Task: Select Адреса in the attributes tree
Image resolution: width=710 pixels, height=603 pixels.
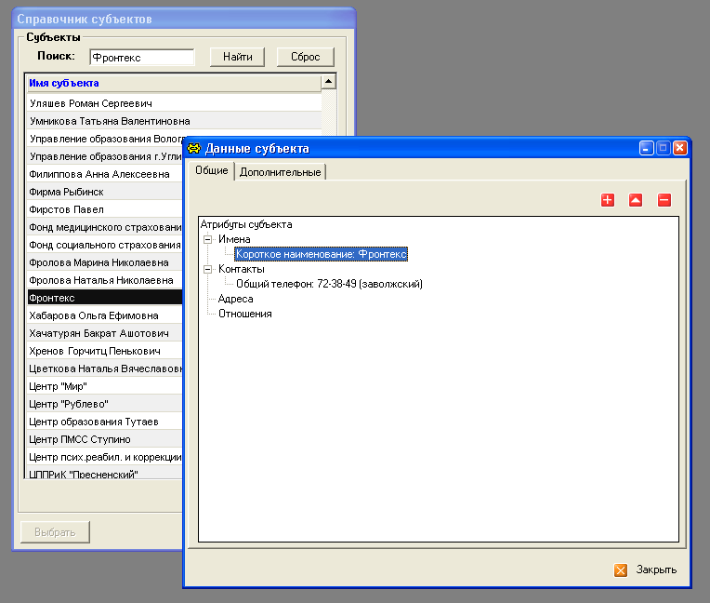Action: 235,299
